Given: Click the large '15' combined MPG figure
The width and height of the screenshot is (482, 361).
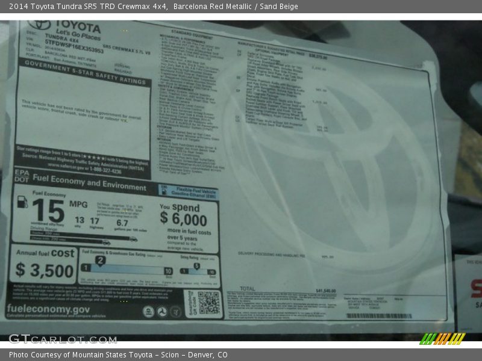Looking at the screenshot, I should coord(48,211).
